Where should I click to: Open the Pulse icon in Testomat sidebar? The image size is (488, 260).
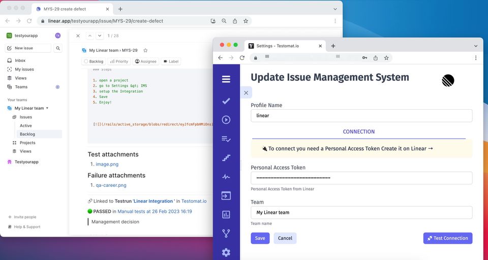point(226,177)
